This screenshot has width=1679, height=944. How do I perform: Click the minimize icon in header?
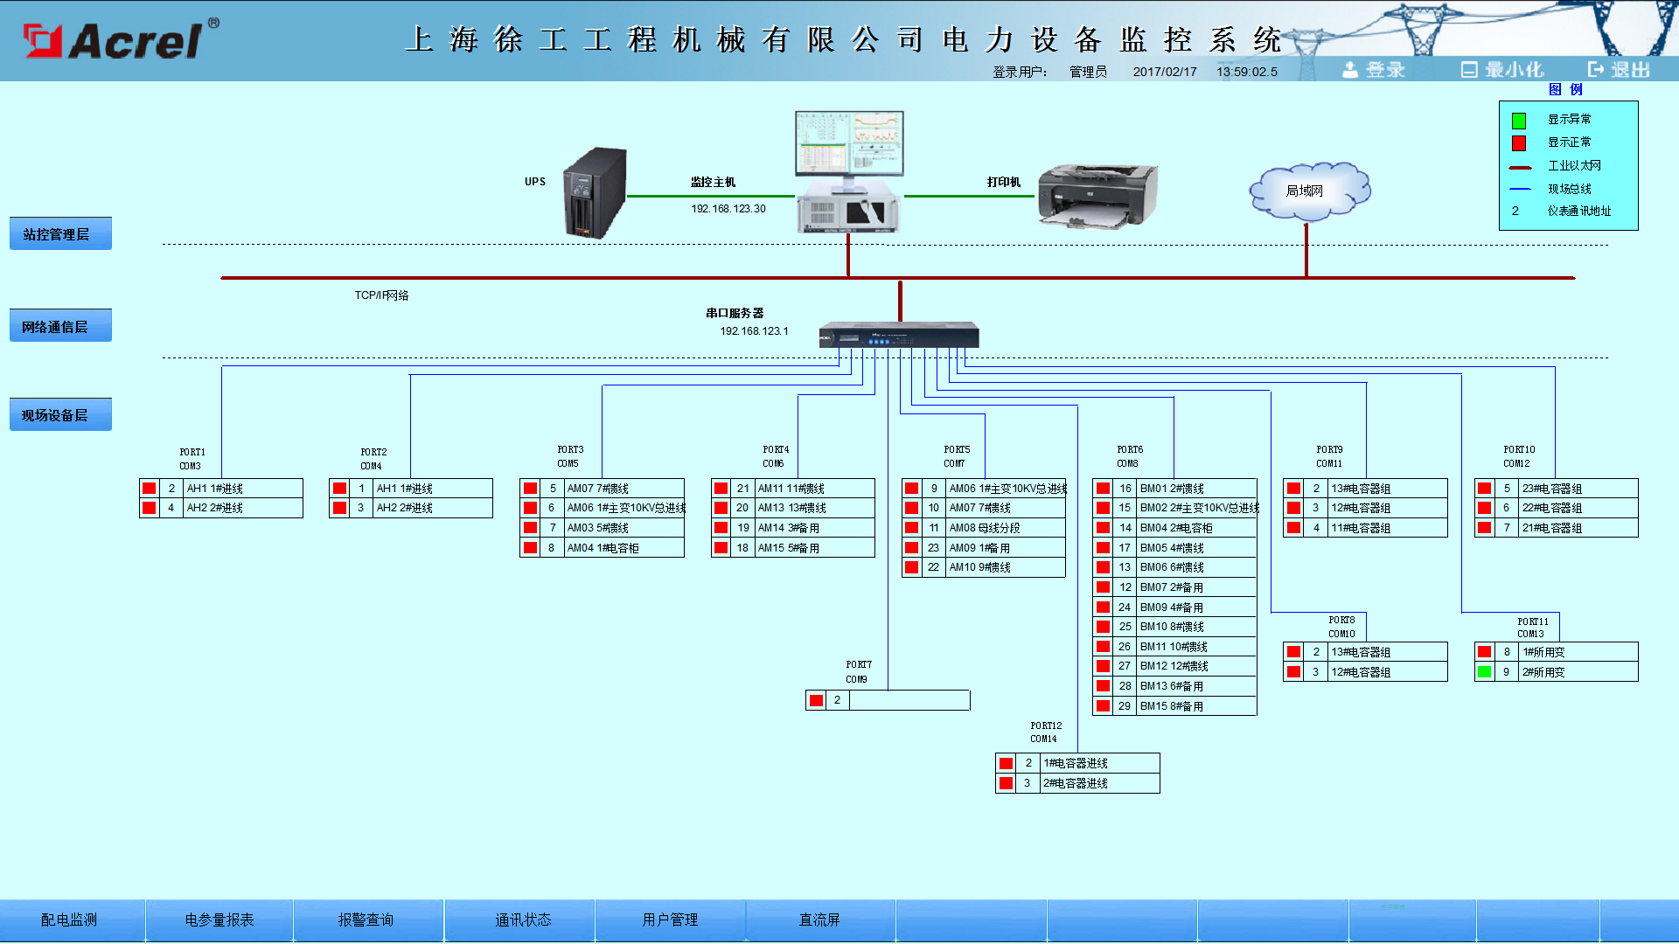pos(1469,70)
